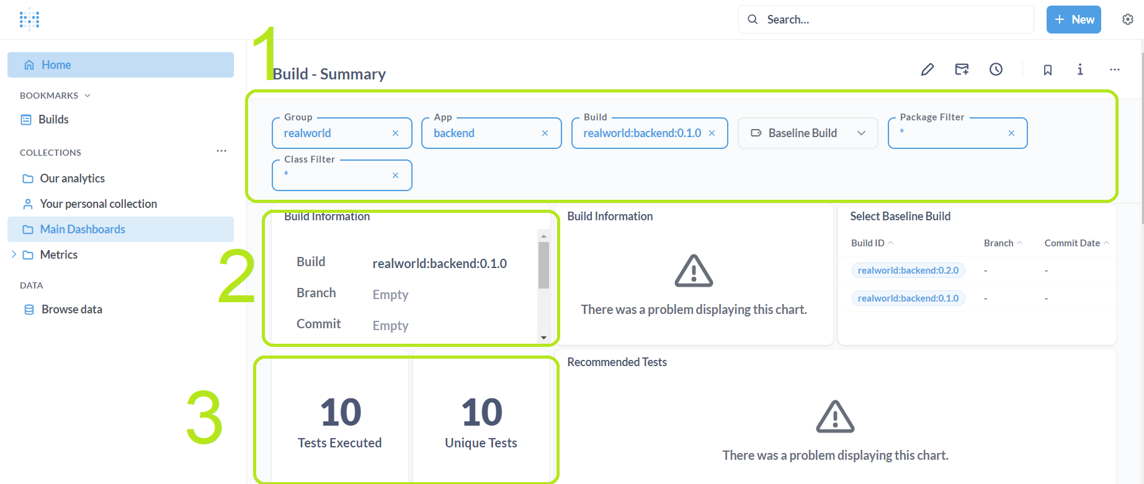The width and height of the screenshot is (1144, 484).
Task: Click scrollbar down arrow in Build Information
Action: point(543,338)
